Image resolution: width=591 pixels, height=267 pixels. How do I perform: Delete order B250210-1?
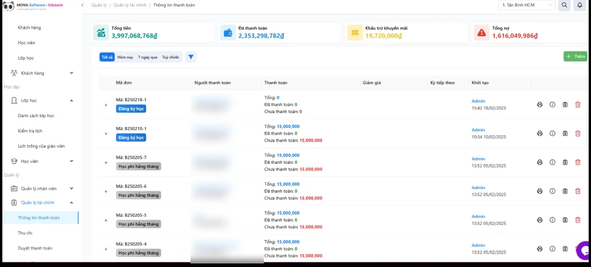click(x=578, y=133)
